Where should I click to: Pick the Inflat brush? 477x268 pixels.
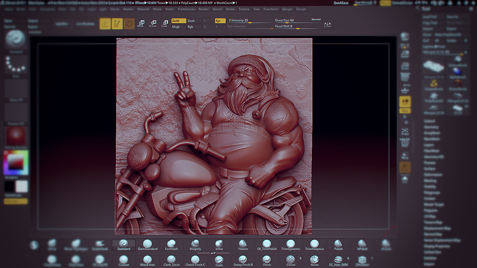tap(219, 245)
